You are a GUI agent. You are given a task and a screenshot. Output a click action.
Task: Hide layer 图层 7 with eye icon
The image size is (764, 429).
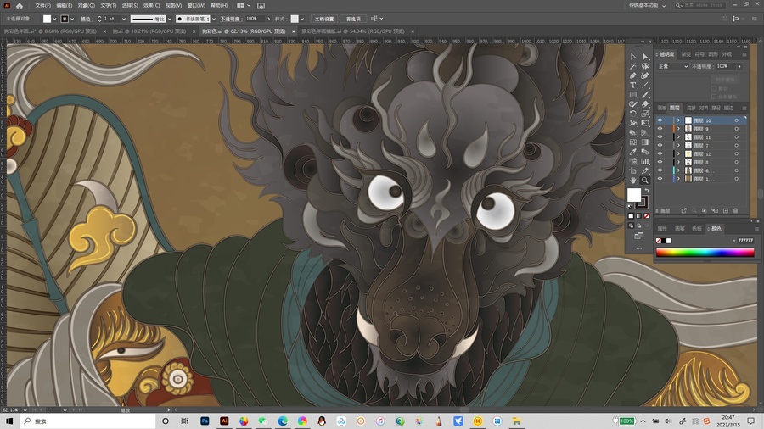click(660, 146)
